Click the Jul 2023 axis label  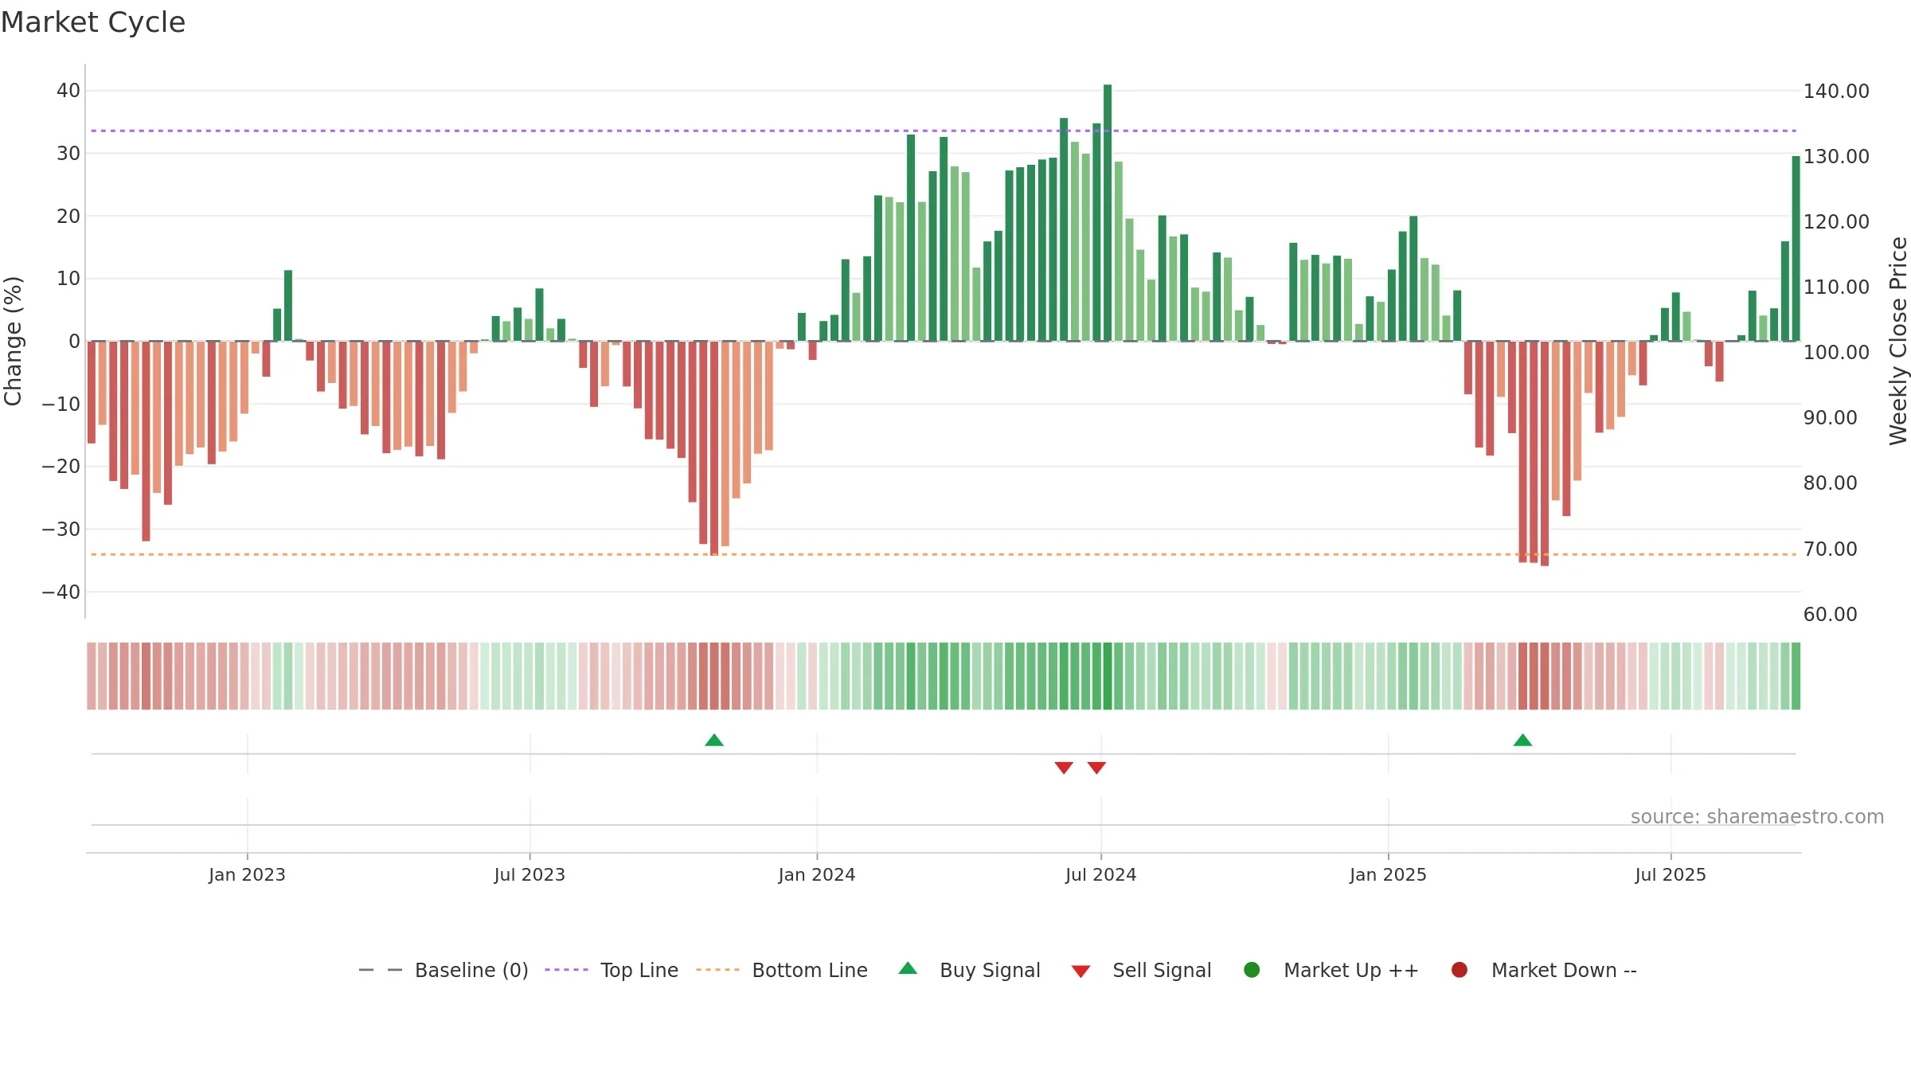point(530,874)
